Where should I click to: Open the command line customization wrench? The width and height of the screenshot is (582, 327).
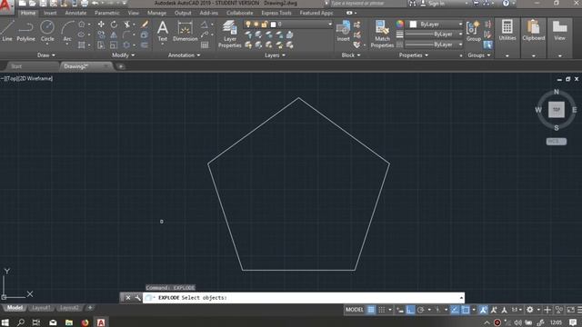tap(137, 298)
